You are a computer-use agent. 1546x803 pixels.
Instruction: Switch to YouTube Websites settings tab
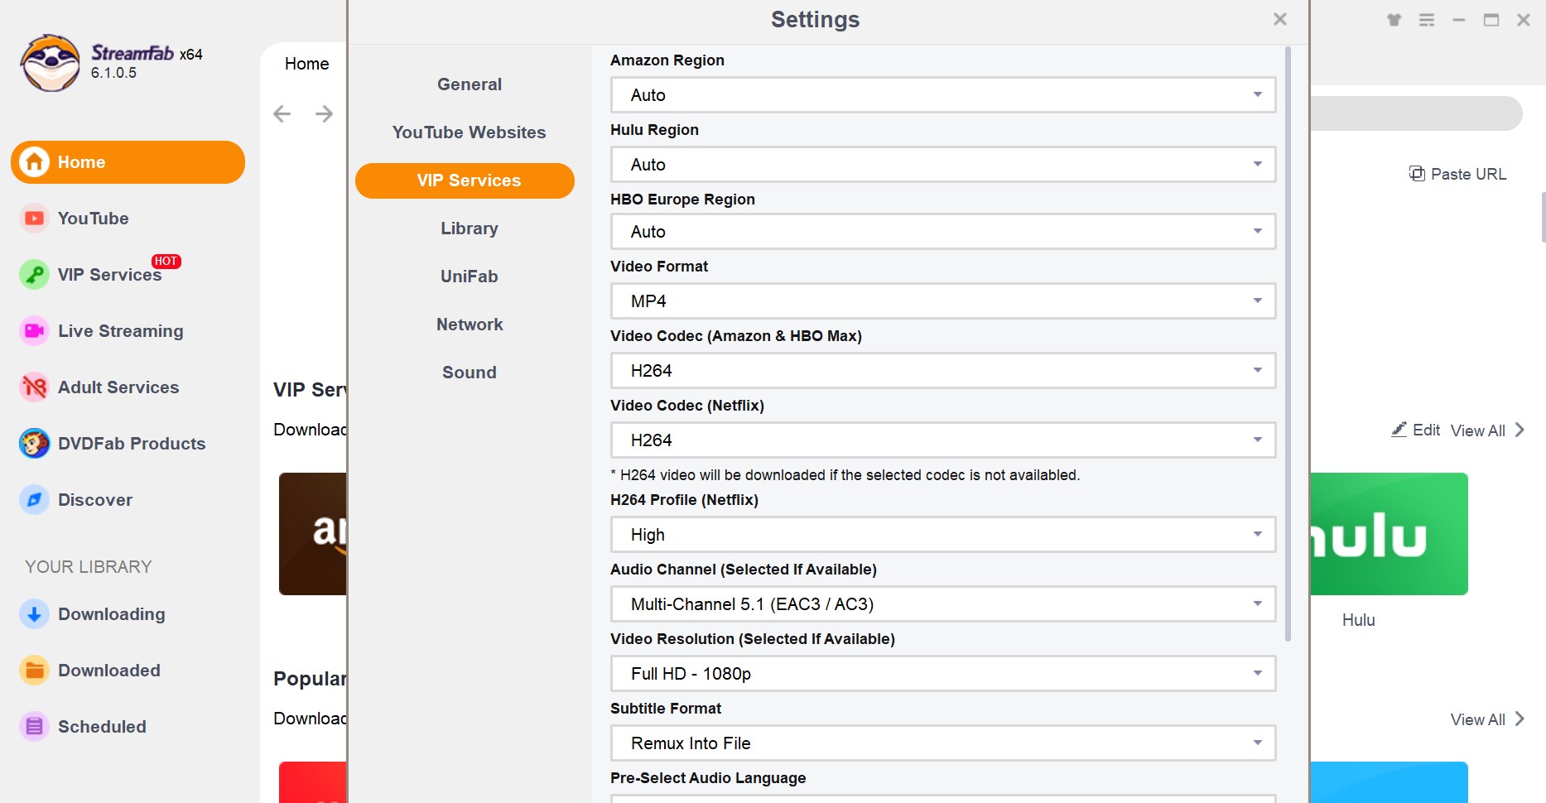[469, 132]
